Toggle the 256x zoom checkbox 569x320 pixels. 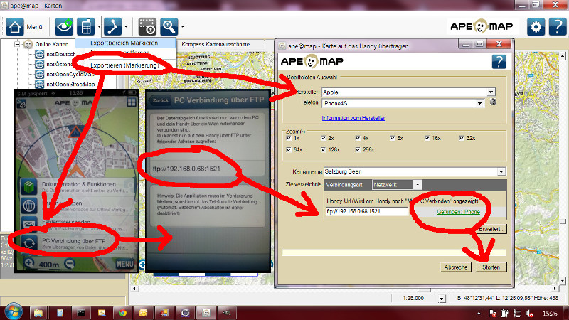pyautogui.click(x=356, y=149)
